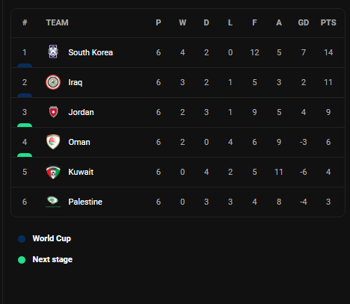Click the PTS column header

[x=328, y=22]
